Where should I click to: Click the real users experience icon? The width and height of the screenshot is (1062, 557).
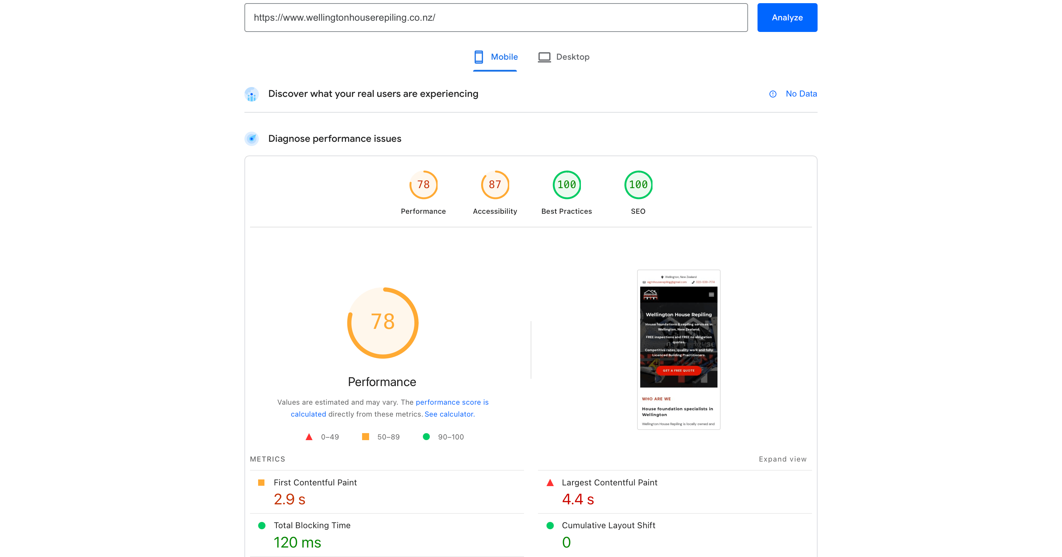252,94
